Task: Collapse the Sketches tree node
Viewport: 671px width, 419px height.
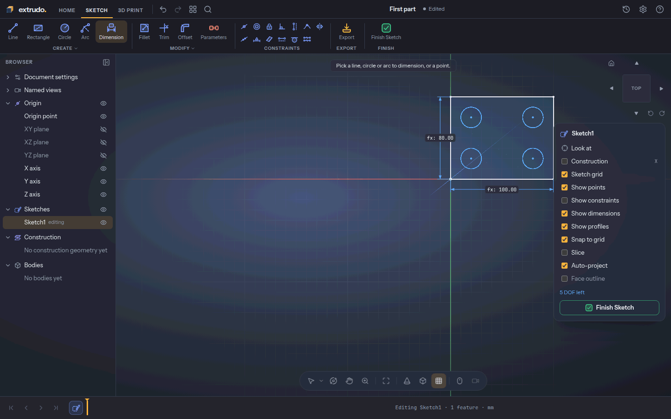Action: click(8, 209)
